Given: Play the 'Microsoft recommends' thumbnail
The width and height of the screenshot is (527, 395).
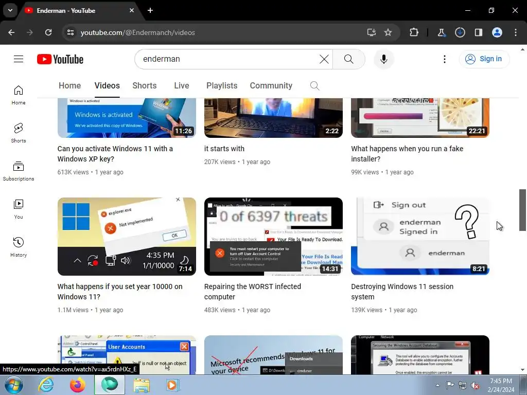Looking at the screenshot, I should click(274, 355).
